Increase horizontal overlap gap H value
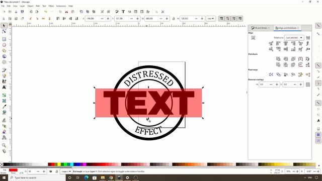This screenshot has width=322, height=181. [277, 84]
